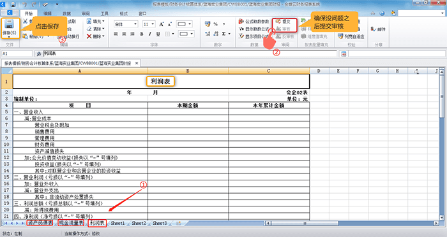Image resolution: width=447 pixels, height=237 pixels.
Task: Expand the Save button dropdown arrow
Action: [9, 38]
